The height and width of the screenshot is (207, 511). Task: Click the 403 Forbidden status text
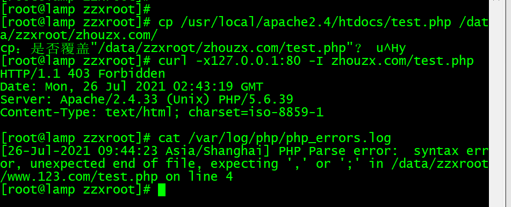point(117,74)
